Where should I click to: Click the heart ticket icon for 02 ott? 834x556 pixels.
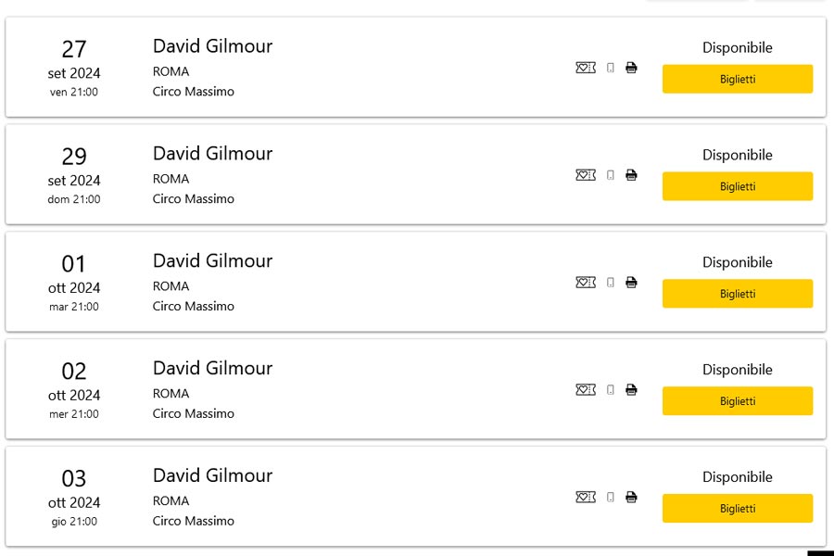tap(586, 390)
